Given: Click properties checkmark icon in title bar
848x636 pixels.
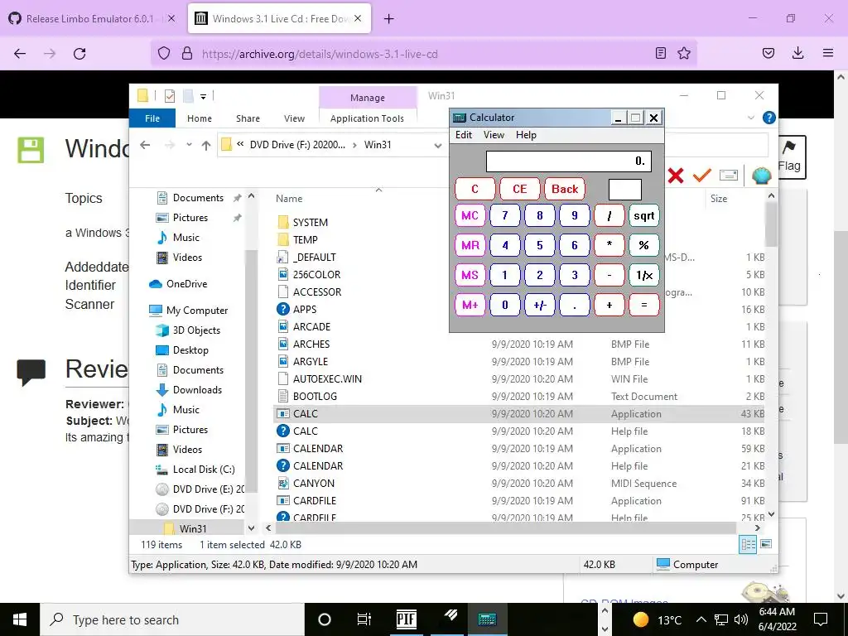Looking at the screenshot, I should point(169,96).
